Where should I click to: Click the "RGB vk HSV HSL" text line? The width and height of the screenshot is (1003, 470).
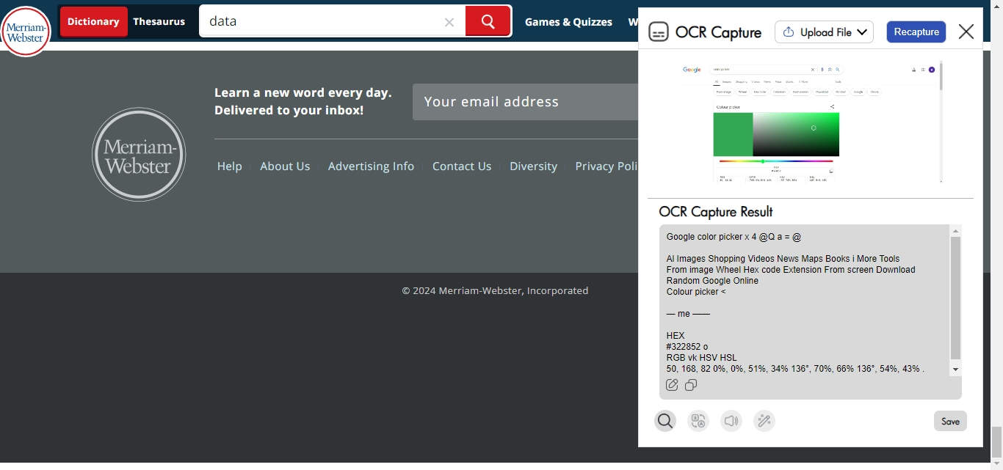coord(701,358)
